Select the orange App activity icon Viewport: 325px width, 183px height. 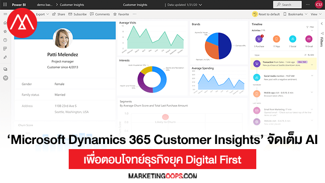pos(276,39)
